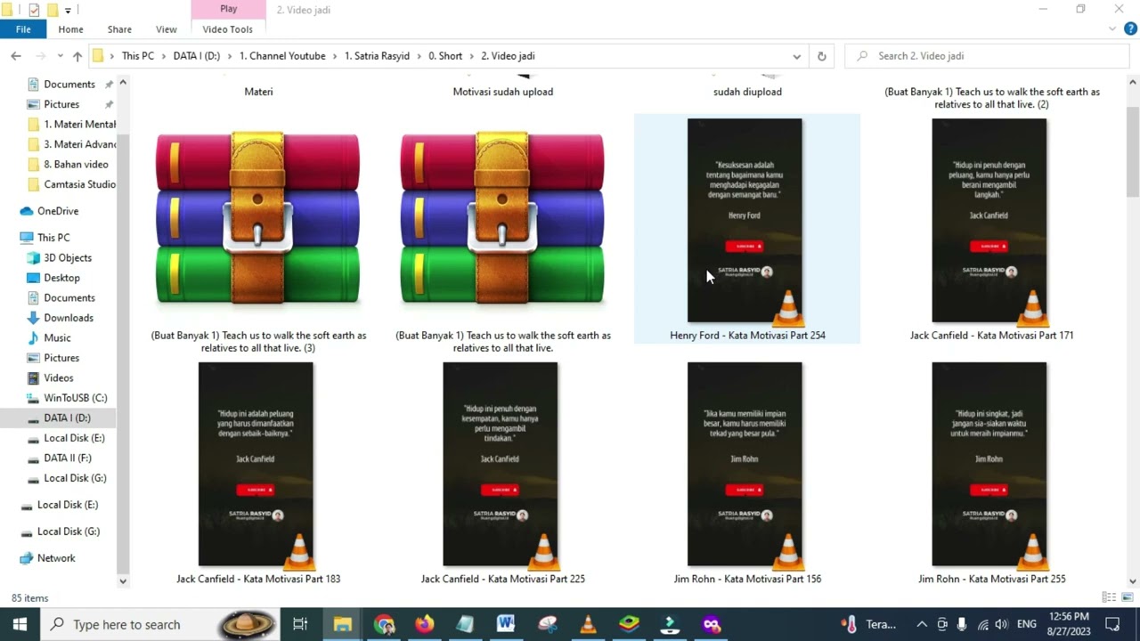
Task: Switch to the Share ribbon tab
Action: 119,29
